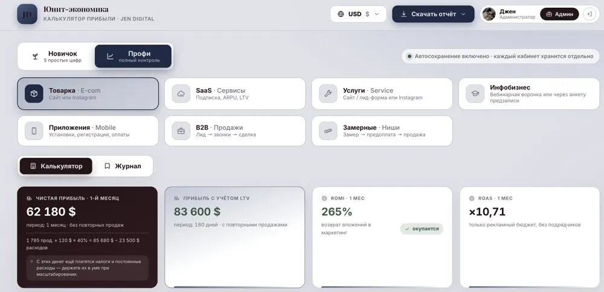Image resolution: width=604 pixels, height=292 pixels.
Task: Click the box icon of Товарка
Action: 34,94
